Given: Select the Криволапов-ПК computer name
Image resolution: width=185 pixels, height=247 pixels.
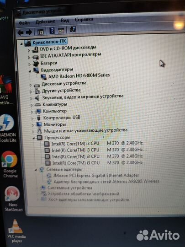Looking at the screenshot, I should (49, 42).
